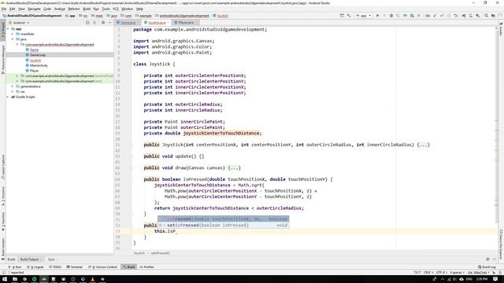Open the app run configuration dropdown
The image size is (504, 283).
[x=363, y=16]
